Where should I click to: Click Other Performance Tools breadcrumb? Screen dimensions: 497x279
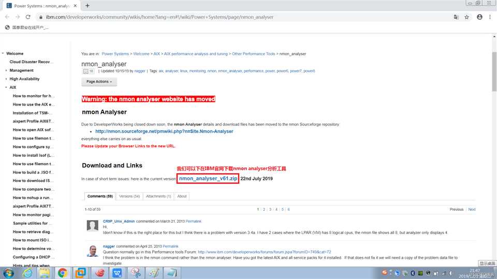tap(253, 54)
